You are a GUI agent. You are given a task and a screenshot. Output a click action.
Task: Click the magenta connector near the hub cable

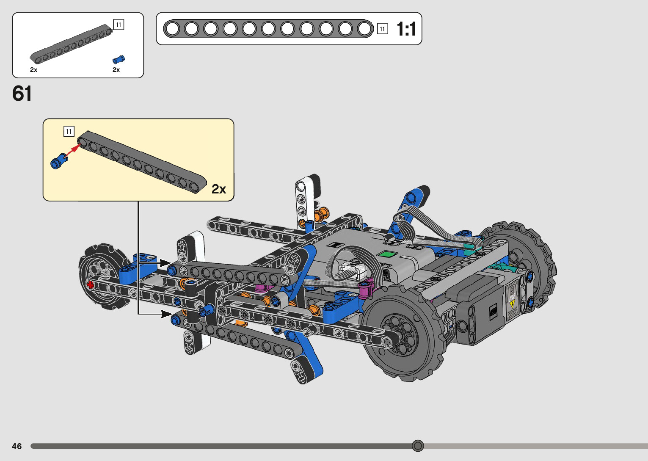pyautogui.click(x=366, y=289)
